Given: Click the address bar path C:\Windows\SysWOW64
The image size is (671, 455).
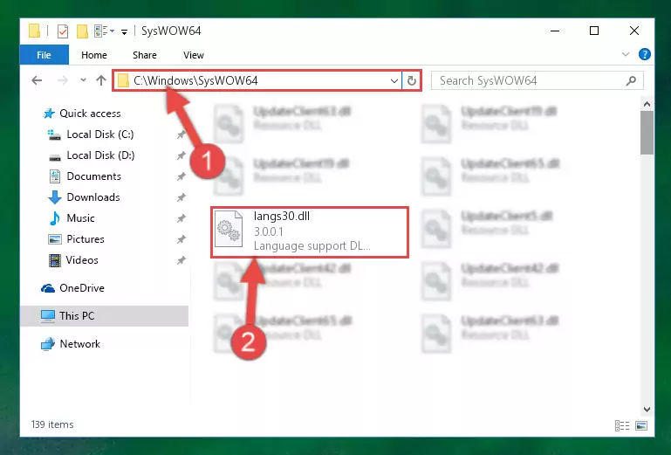Looking at the screenshot, I should pyautogui.click(x=195, y=80).
